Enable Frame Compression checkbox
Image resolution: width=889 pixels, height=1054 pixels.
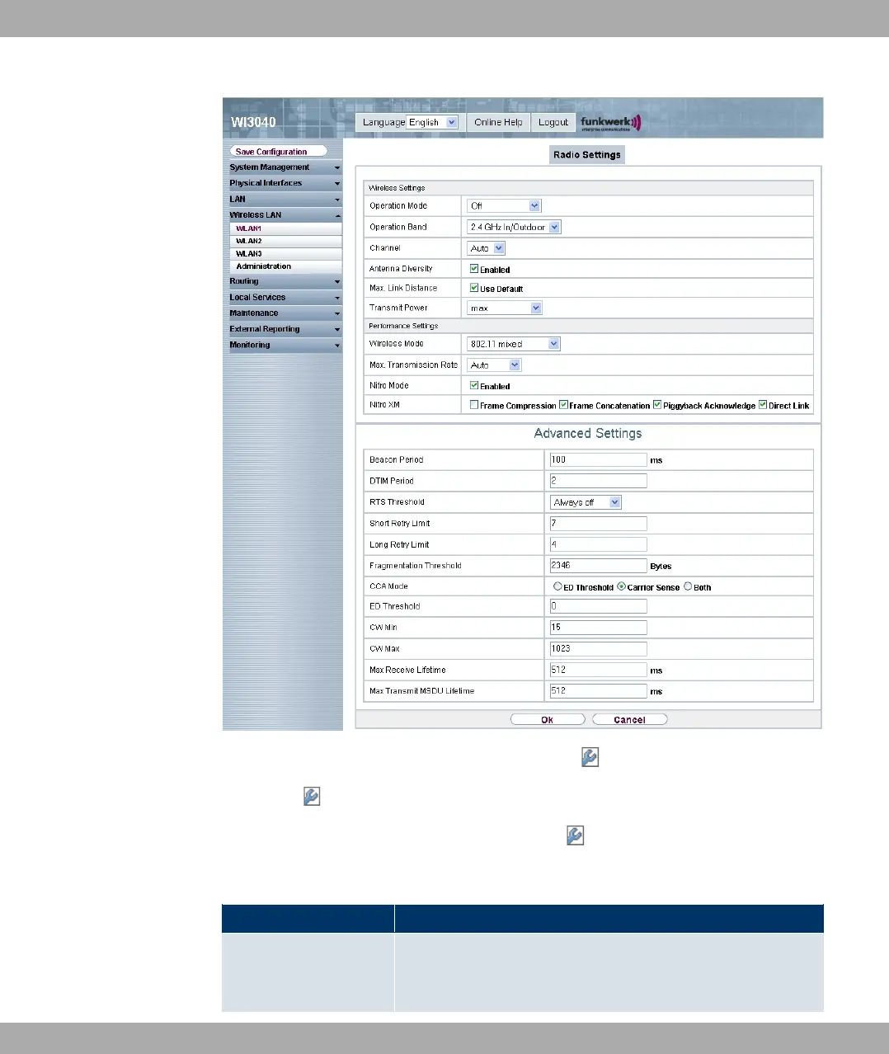tap(474, 405)
